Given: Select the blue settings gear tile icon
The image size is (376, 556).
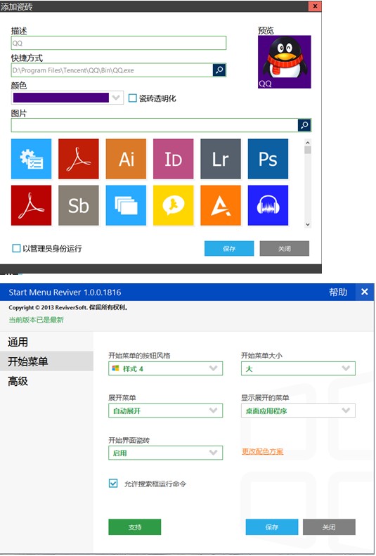Looking at the screenshot, I should pyautogui.click(x=31, y=159).
